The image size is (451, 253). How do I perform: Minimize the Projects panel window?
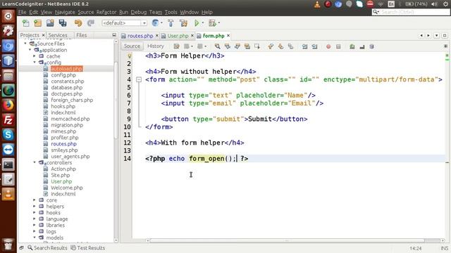114,35
